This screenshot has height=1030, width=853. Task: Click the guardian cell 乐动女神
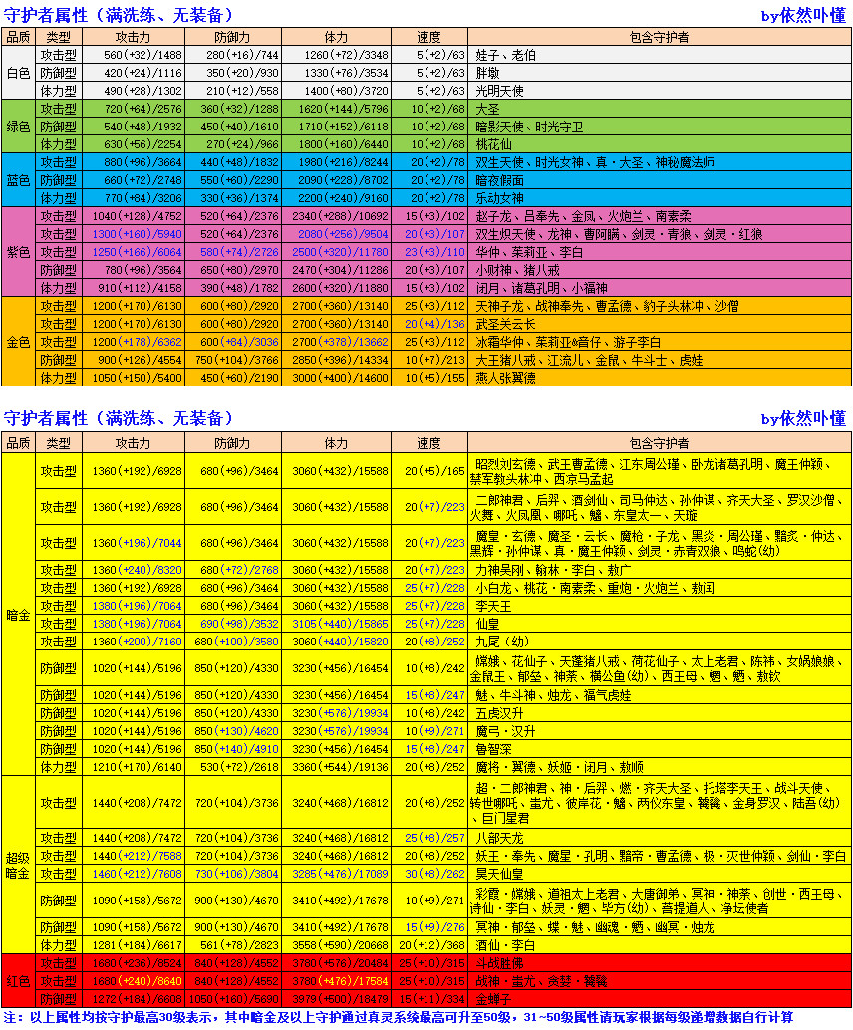tap(659, 197)
